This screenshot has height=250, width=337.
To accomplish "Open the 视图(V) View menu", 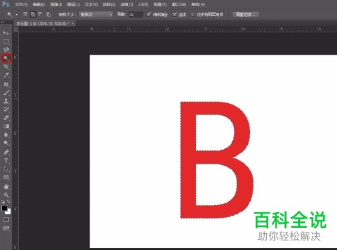I will 160,5.
